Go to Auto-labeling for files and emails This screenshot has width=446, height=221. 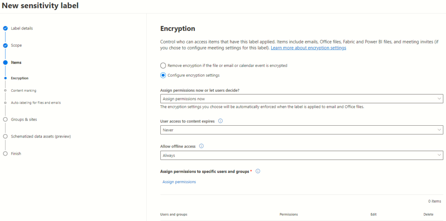[x=36, y=103]
